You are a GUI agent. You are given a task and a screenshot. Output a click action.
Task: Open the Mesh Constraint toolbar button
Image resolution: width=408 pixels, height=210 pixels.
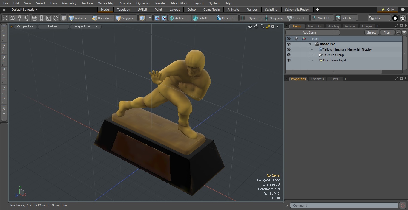(227, 18)
